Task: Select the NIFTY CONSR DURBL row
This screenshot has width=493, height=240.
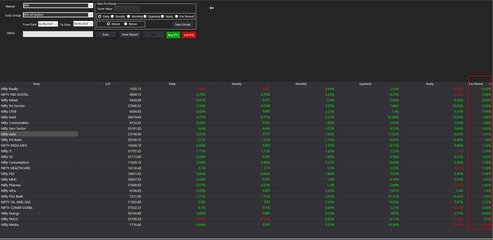Action: click(x=246, y=208)
